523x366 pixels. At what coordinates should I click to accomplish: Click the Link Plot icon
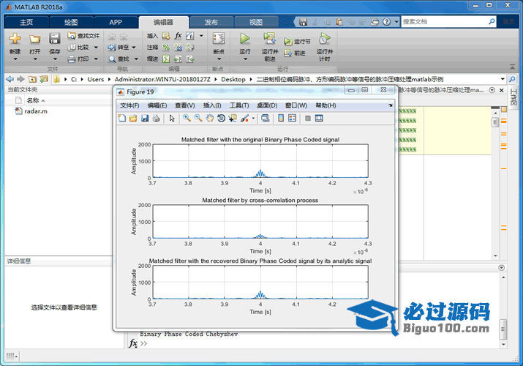pyautogui.click(x=265, y=118)
